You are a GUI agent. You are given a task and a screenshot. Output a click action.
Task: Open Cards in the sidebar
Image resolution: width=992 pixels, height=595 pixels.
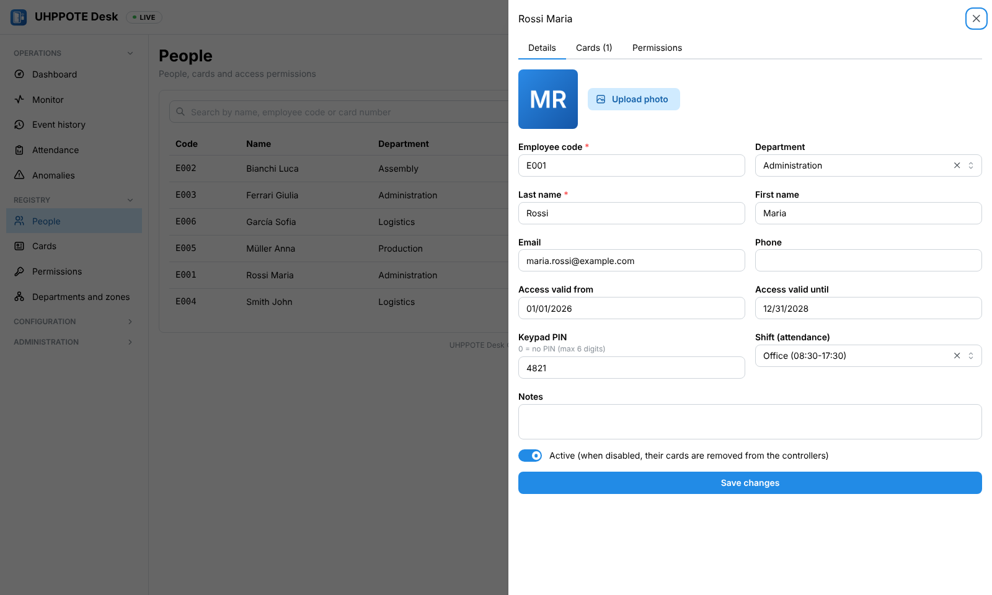point(74,246)
